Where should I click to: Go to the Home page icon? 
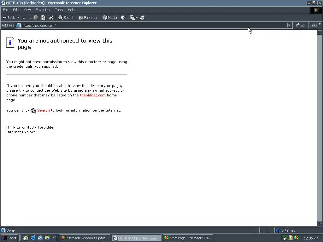(51, 18)
